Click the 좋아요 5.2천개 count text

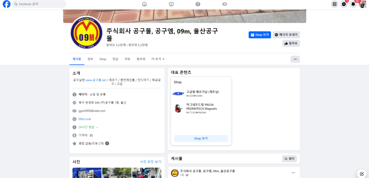pos(116,45)
